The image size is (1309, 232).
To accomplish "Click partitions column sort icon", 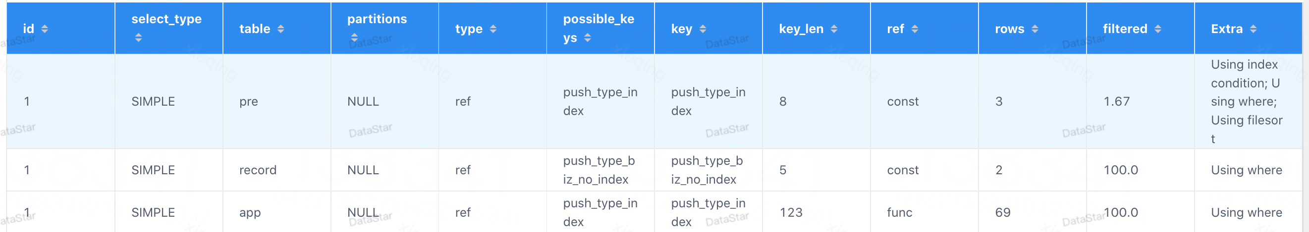I will [354, 38].
